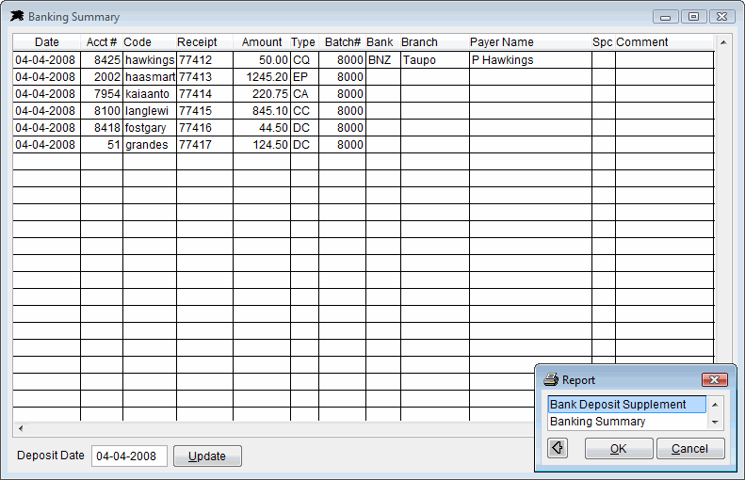Click receipt number 77416
745x480 pixels.
[x=204, y=128]
